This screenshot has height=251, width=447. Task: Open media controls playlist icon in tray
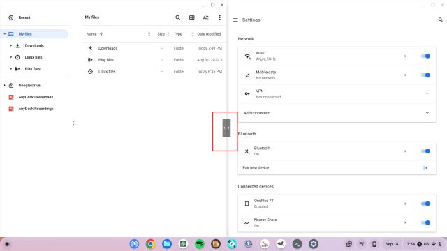362,244
